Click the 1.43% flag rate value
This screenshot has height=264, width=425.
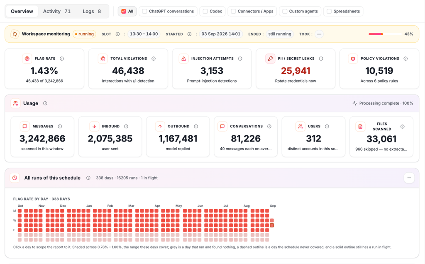point(44,71)
